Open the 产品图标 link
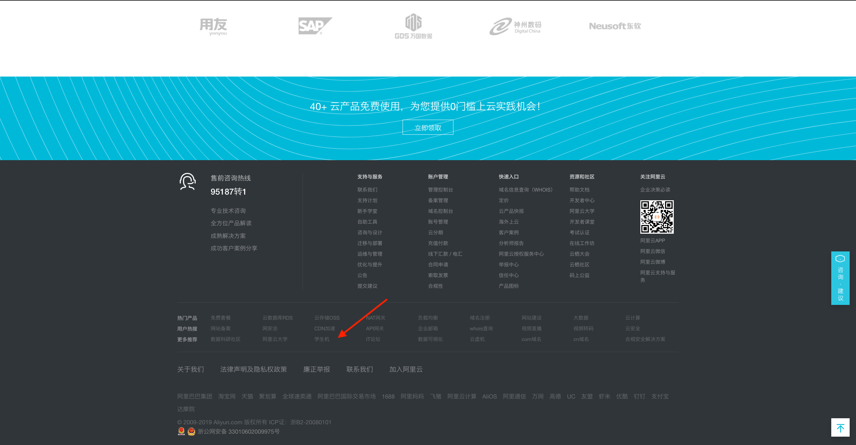The height and width of the screenshot is (445, 856). pyautogui.click(x=509, y=286)
